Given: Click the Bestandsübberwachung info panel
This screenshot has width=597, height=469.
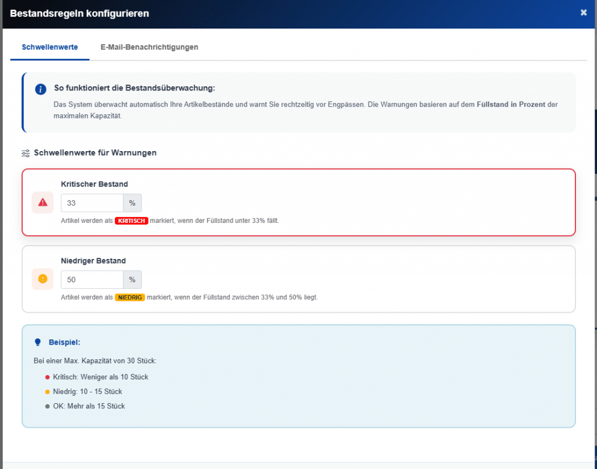Looking at the screenshot, I should point(298,103).
